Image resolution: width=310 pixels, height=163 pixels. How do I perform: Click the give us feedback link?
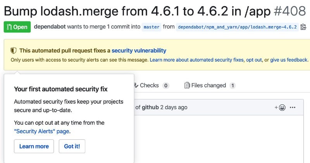point(289,60)
